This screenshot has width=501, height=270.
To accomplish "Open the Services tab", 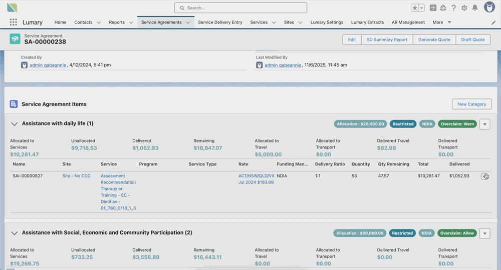I will [x=259, y=22].
